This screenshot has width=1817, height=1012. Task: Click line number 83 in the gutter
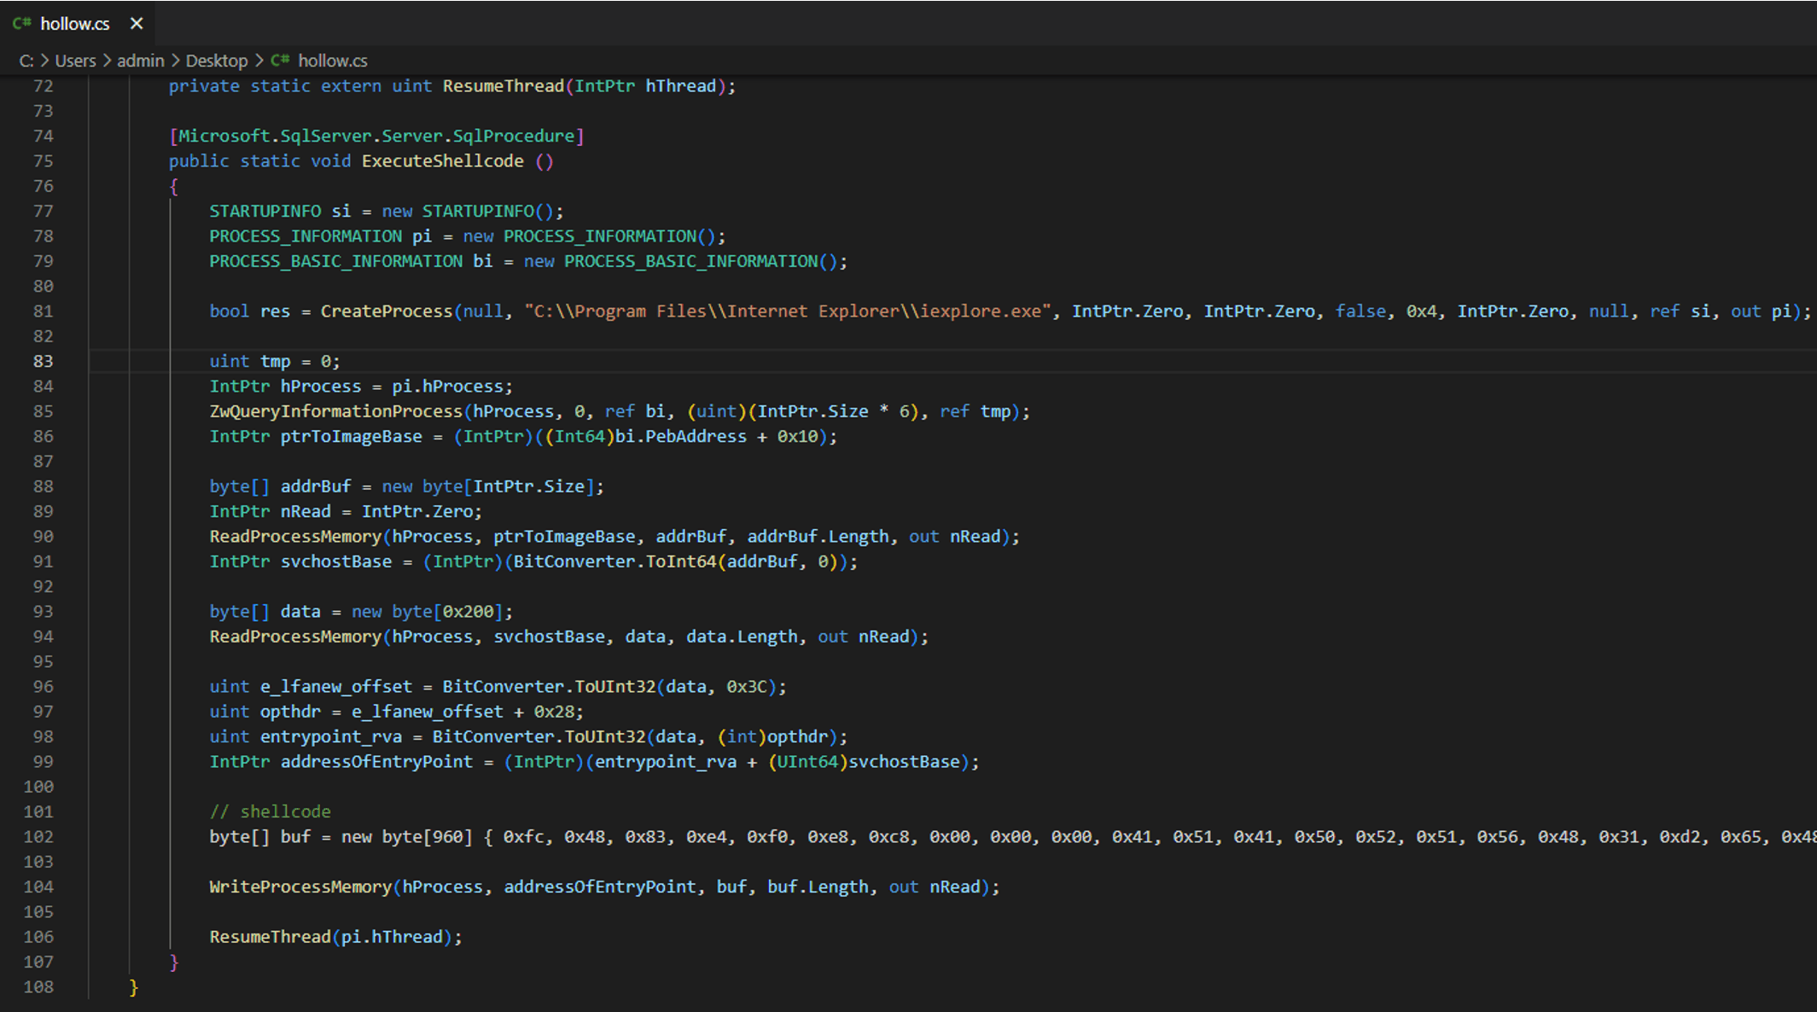pos(43,361)
